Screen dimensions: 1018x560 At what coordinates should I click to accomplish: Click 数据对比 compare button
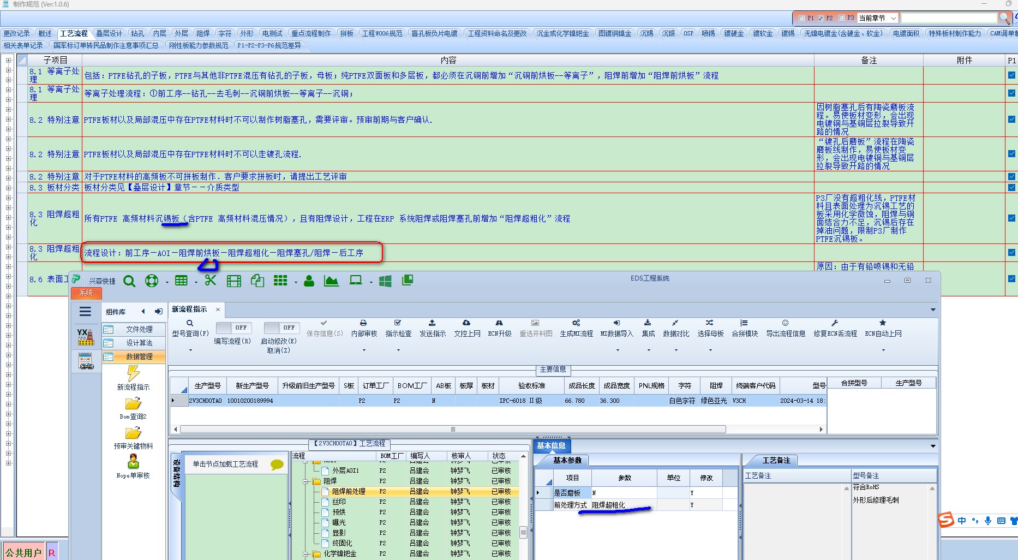pos(676,329)
